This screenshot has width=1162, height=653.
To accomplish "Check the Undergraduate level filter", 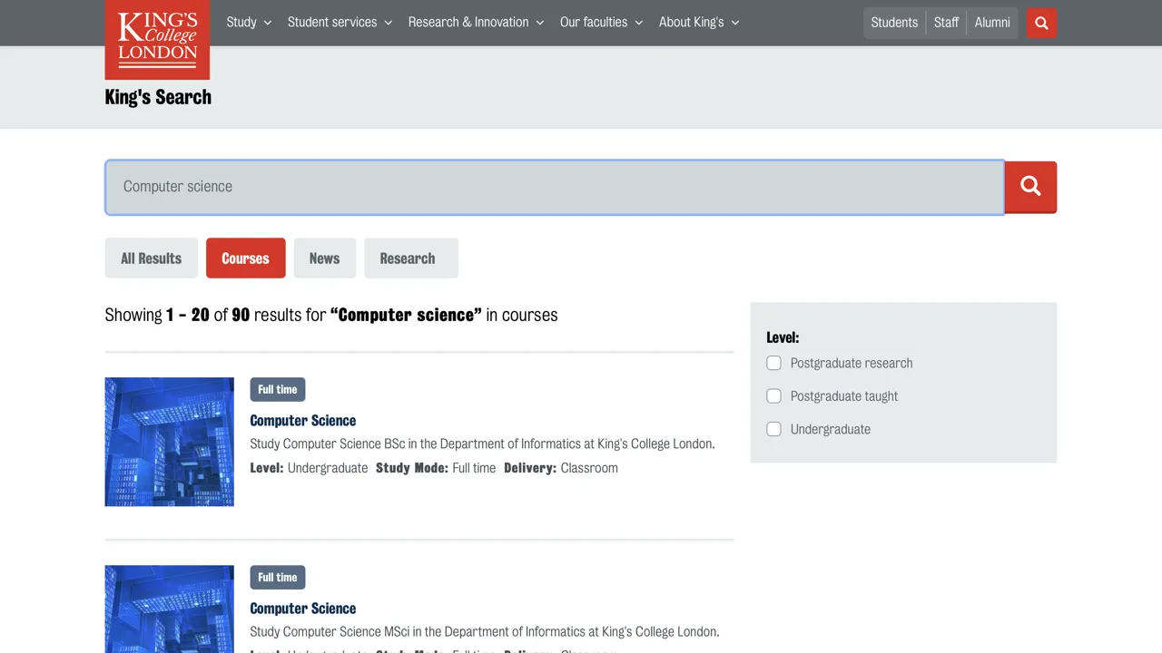I will [x=773, y=429].
